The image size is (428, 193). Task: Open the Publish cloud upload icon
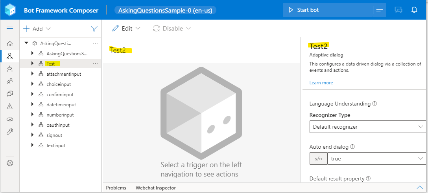[10, 119]
